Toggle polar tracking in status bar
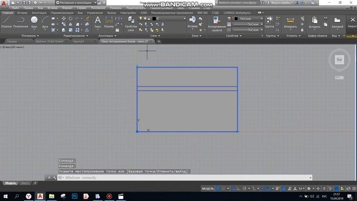Image resolution: width=357 pixels, height=201 pixels. coord(244,189)
